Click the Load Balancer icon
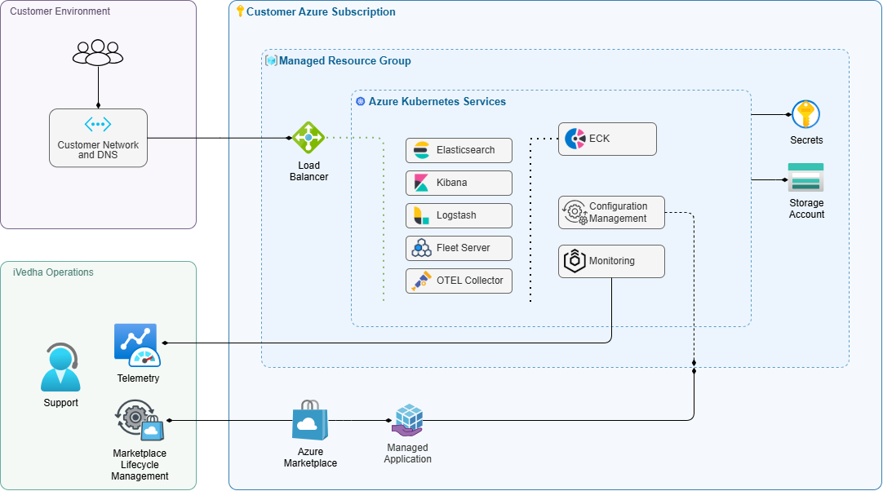The height and width of the screenshot is (491, 883). (308, 137)
